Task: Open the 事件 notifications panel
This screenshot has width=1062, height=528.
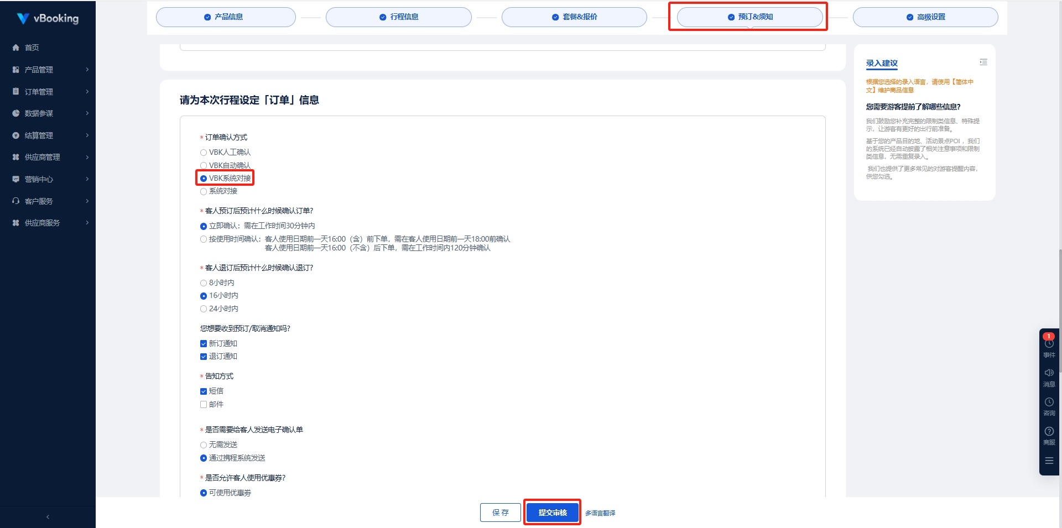Action: [1049, 347]
